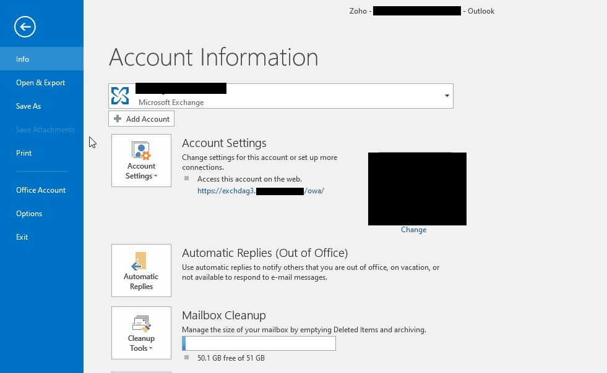Click Change under the profile photo
Image resolution: width=607 pixels, height=373 pixels.
click(x=413, y=230)
